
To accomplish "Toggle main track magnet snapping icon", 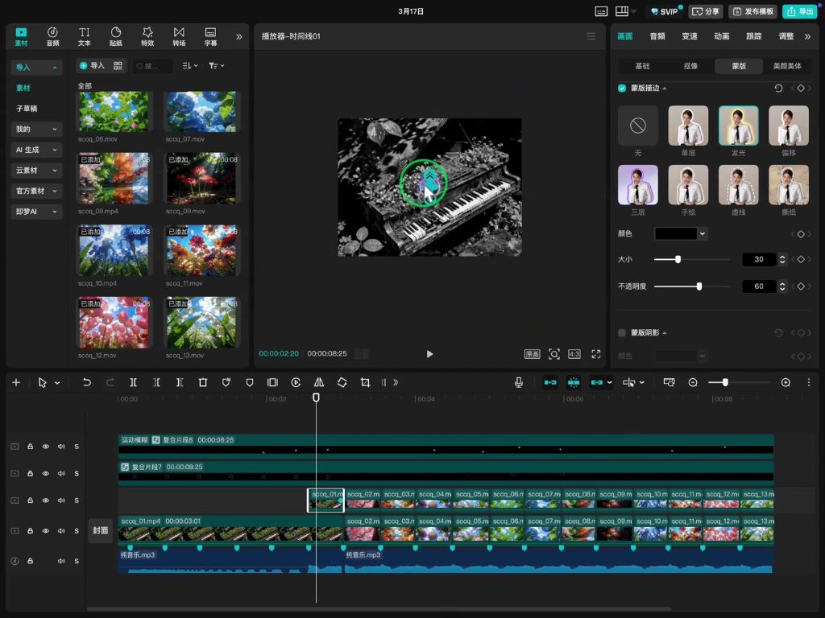I will pos(550,382).
